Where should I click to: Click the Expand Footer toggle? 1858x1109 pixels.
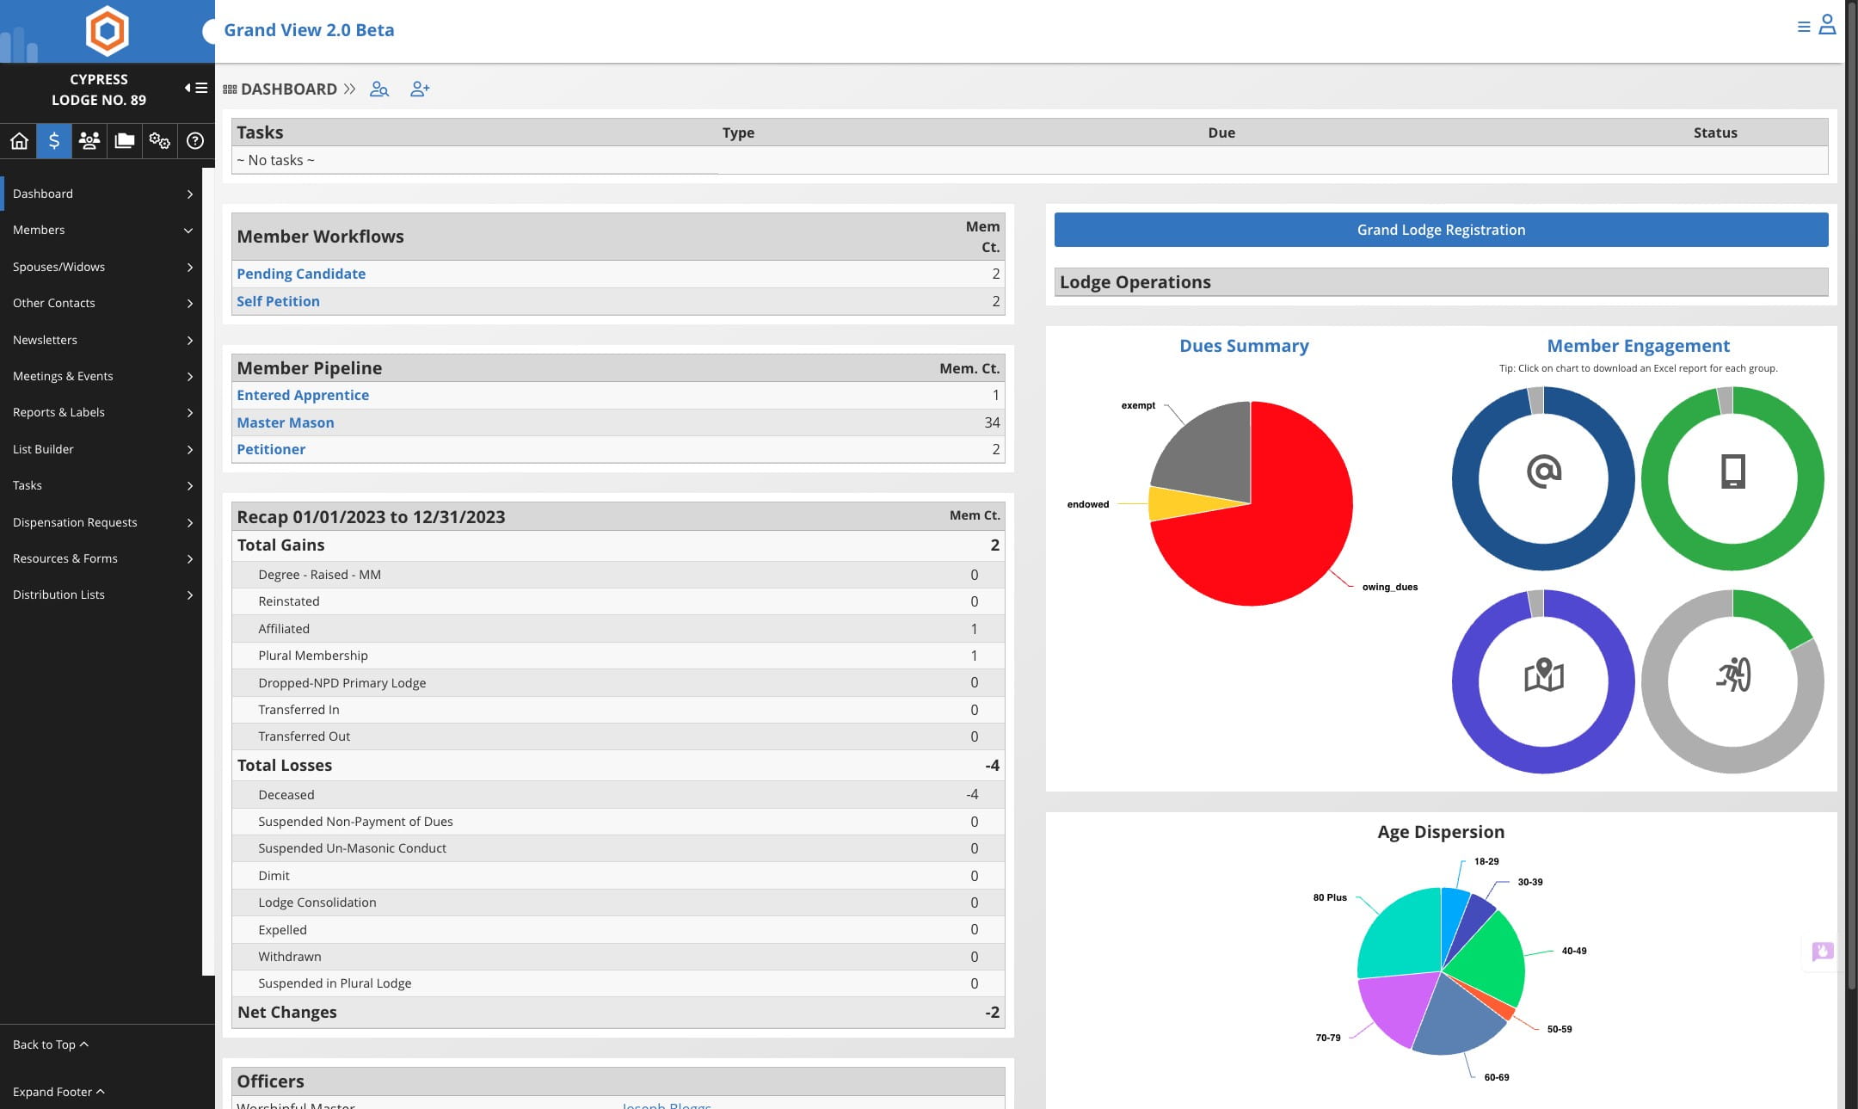point(58,1091)
